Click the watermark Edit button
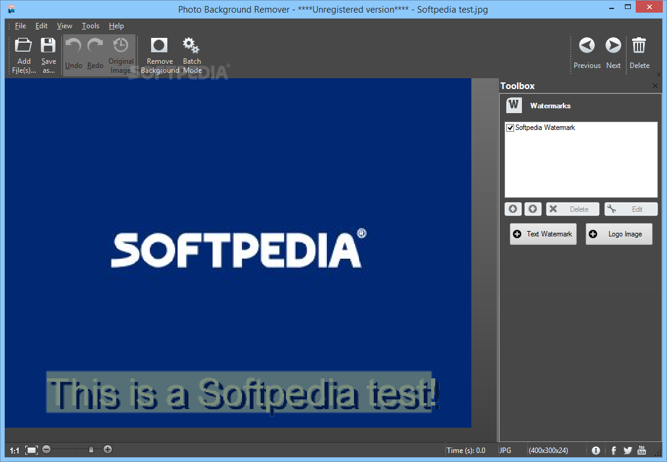 tap(631, 209)
